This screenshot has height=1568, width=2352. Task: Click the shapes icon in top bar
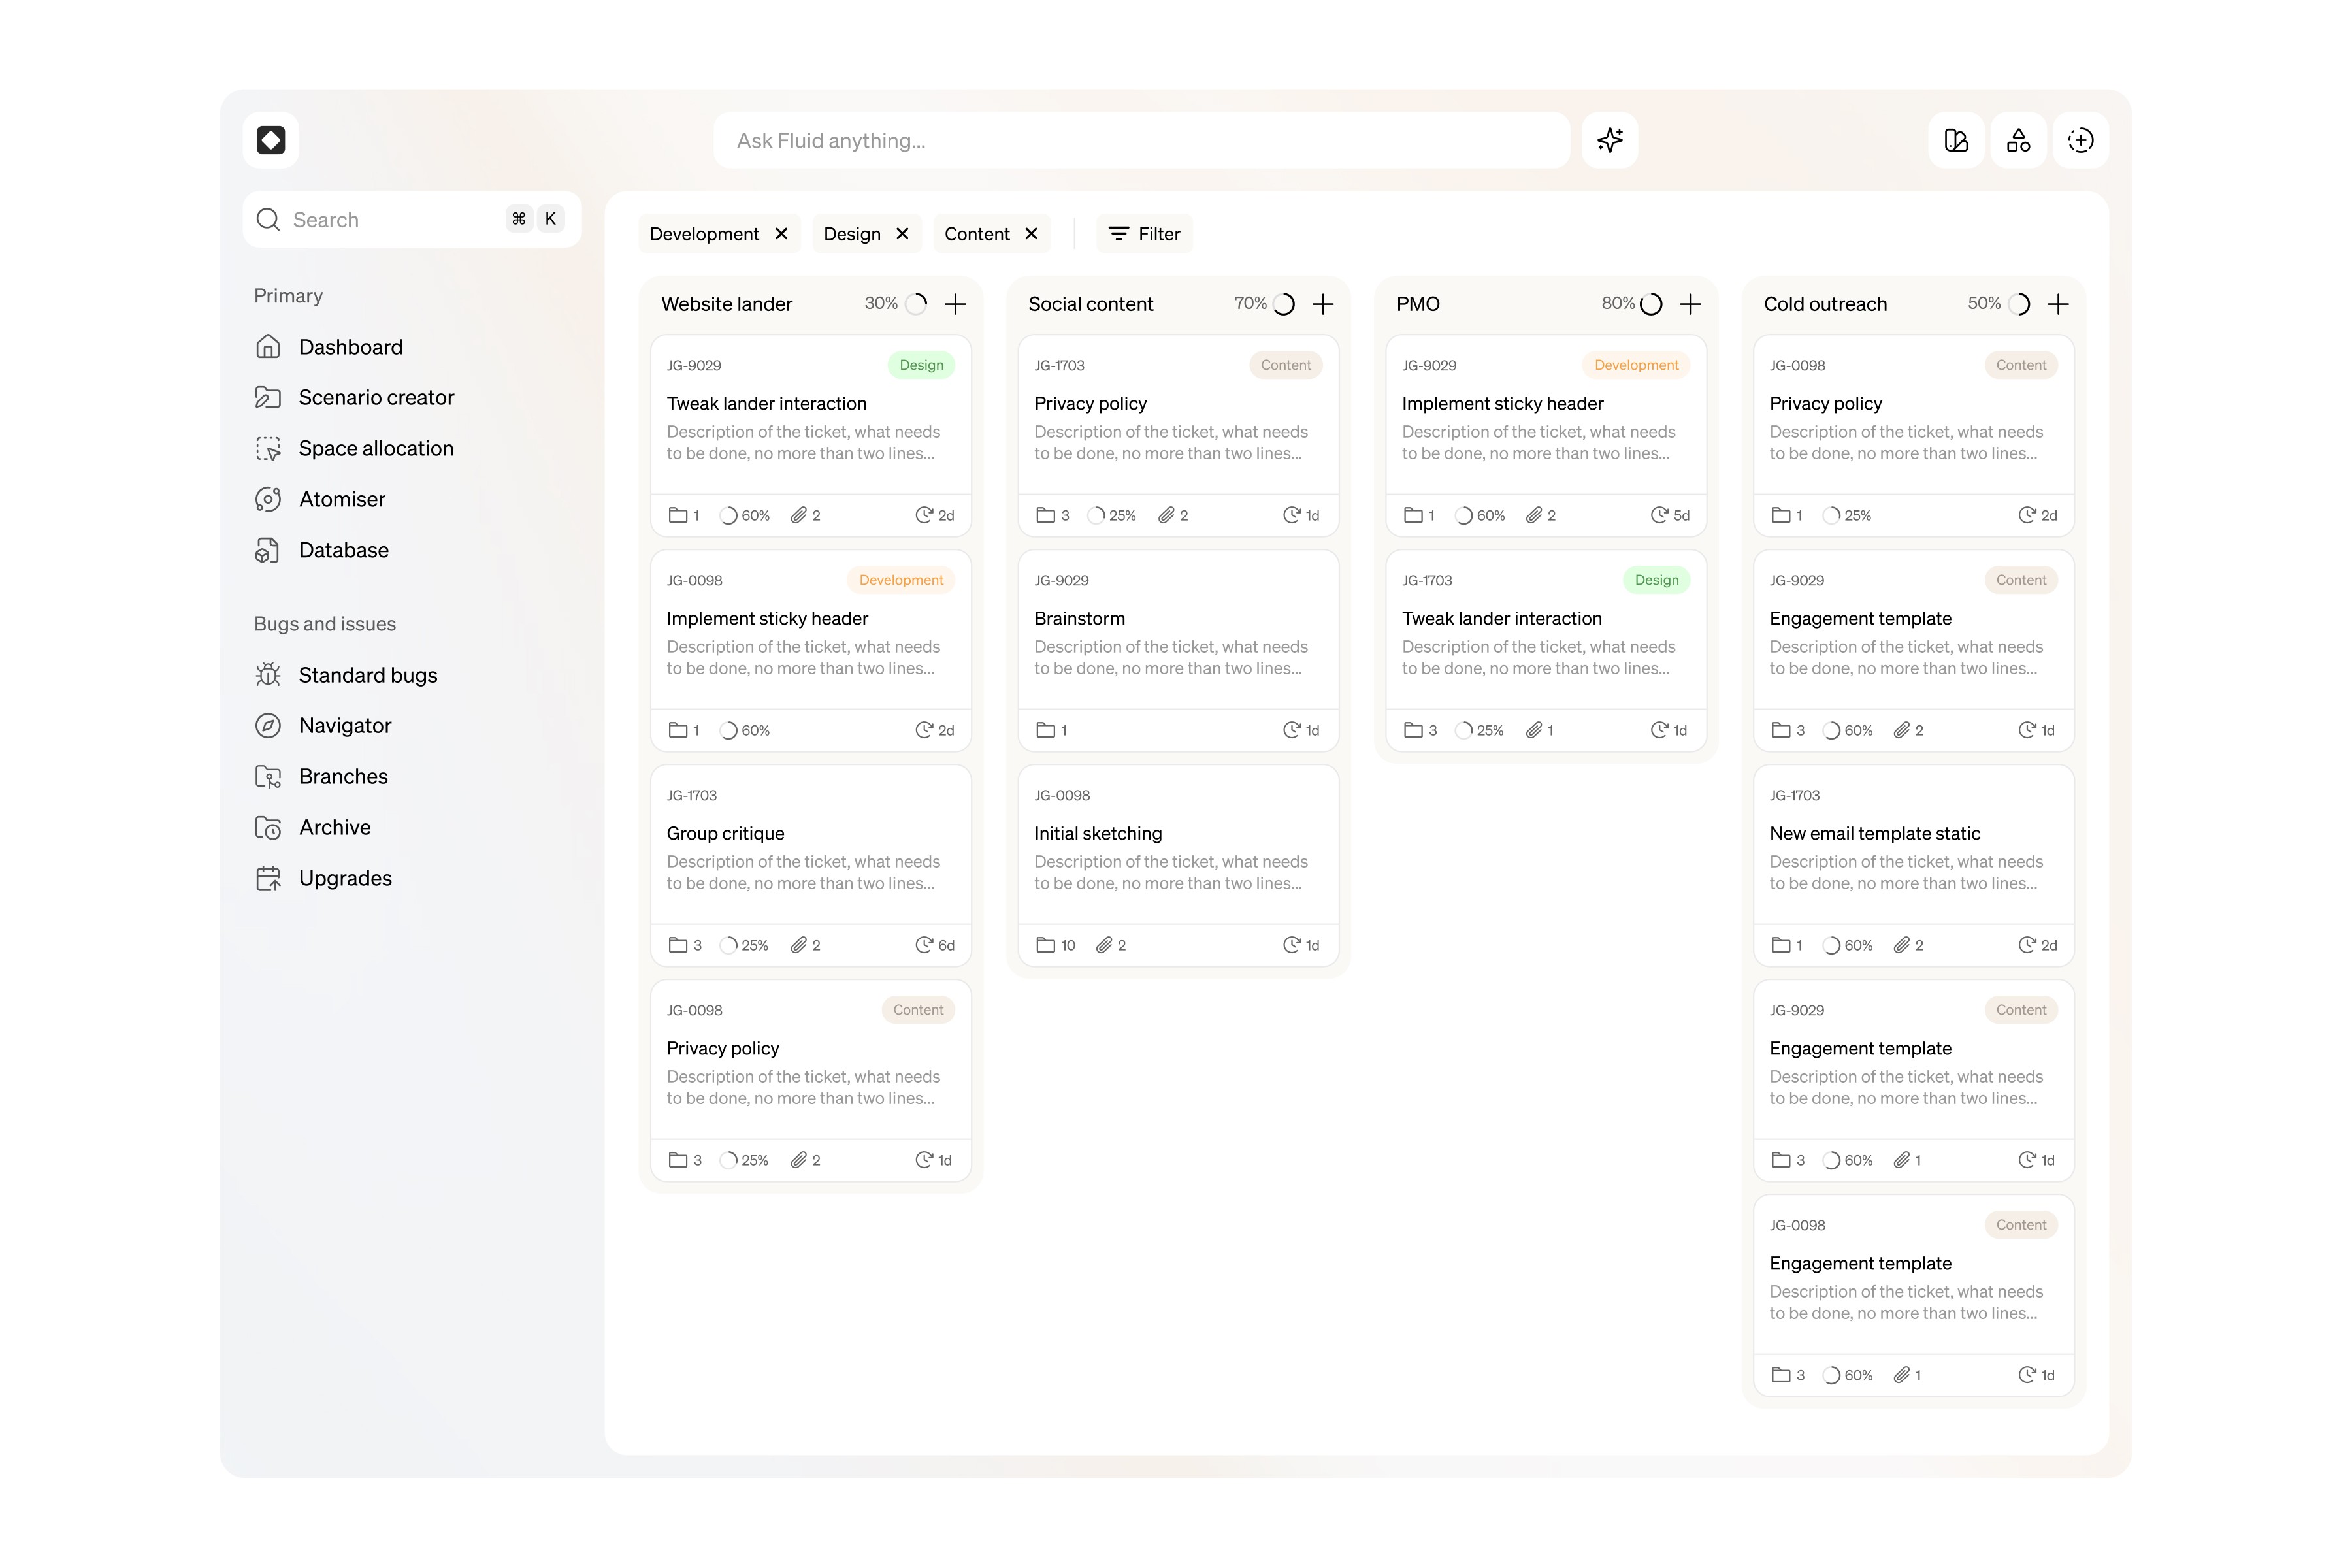(x=2018, y=140)
